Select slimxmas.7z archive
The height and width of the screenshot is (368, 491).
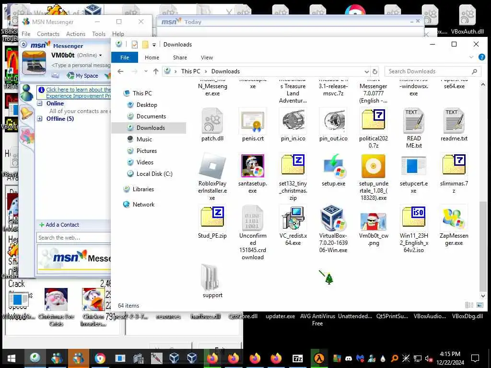pyautogui.click(x=454, y=173)
